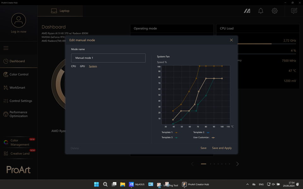The image size is (303, 189).
Task: Click ProArt Creator Hub taskbar button
Action: pos(195,184)
